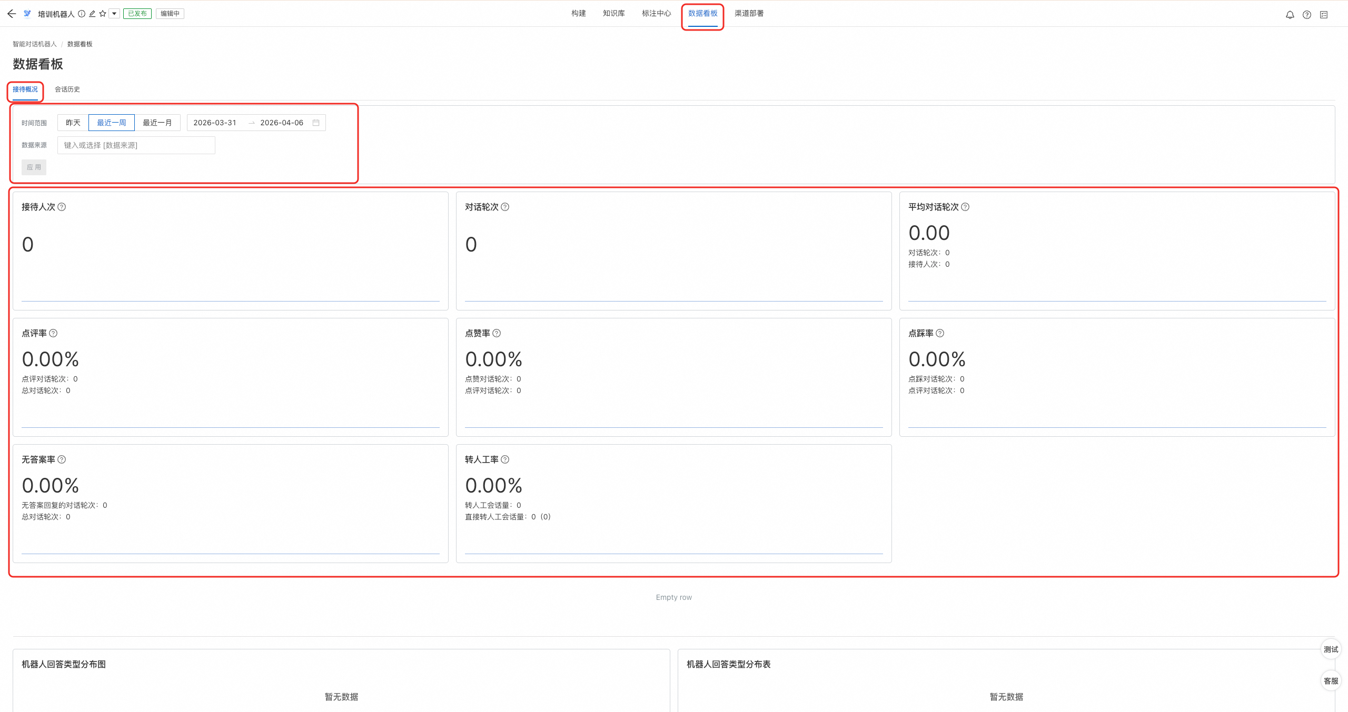Favorite the bot with the star icon
The height and width of the screenshot is (712, 1348).
(103, 14)
